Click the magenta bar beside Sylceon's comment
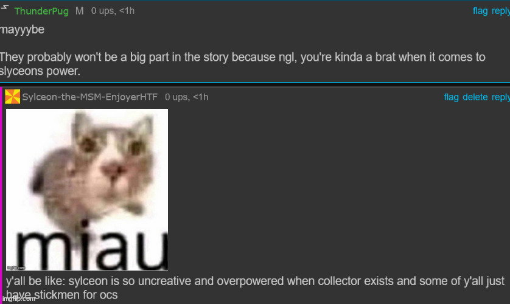The height and width of the screenshot is (304, 510). tap(1, 196)
